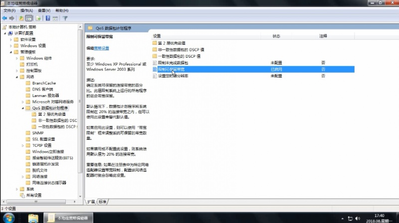
Task: Click the network tray icon
Action: point(350,219)
